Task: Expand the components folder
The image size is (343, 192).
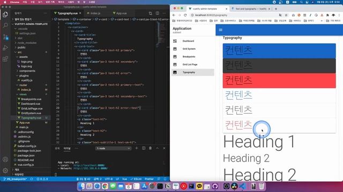Action: coord(27,71)
